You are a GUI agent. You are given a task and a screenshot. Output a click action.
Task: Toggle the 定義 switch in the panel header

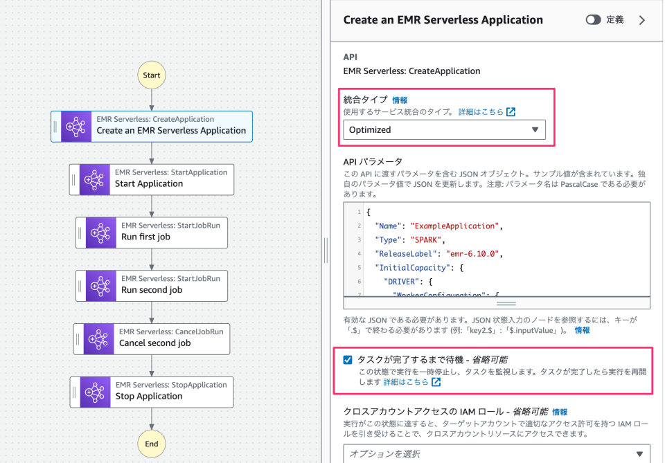click(x=594, y=19)
